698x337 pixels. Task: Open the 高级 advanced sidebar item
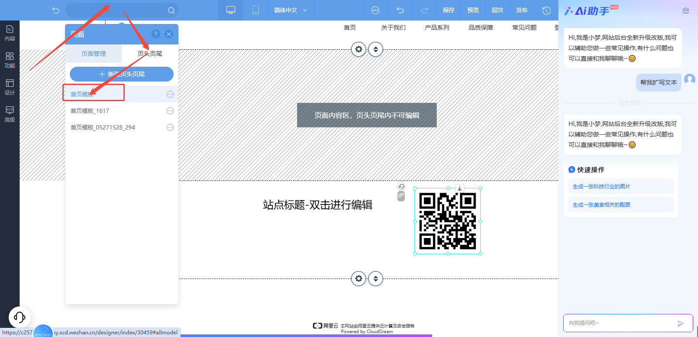[x=10, y=114]
